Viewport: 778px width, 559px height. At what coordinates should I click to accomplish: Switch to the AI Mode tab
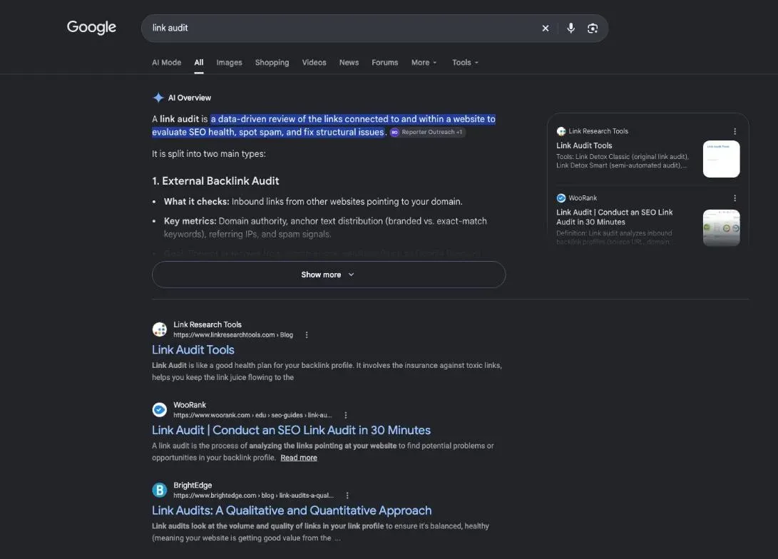pyautogui.click(x=166, y=63)
